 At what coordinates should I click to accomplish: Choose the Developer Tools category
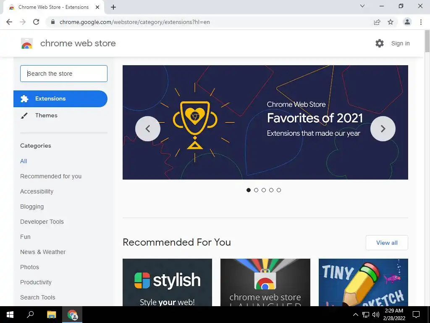pos(42,222)
